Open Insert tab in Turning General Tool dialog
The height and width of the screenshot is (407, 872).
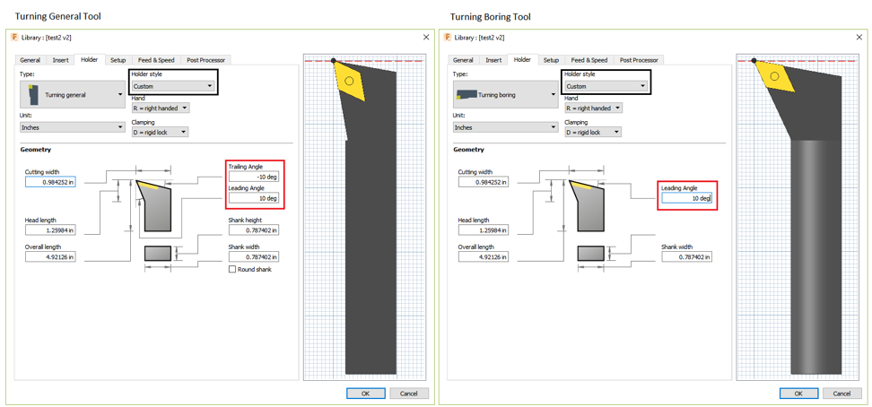61,60
